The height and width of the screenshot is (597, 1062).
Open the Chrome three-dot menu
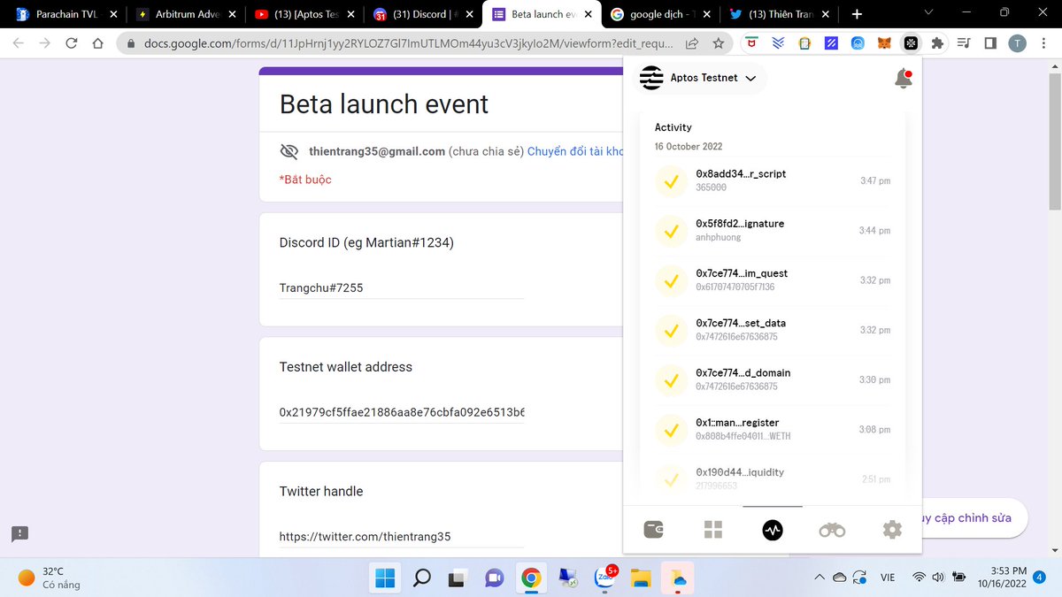pos(1044,42)
